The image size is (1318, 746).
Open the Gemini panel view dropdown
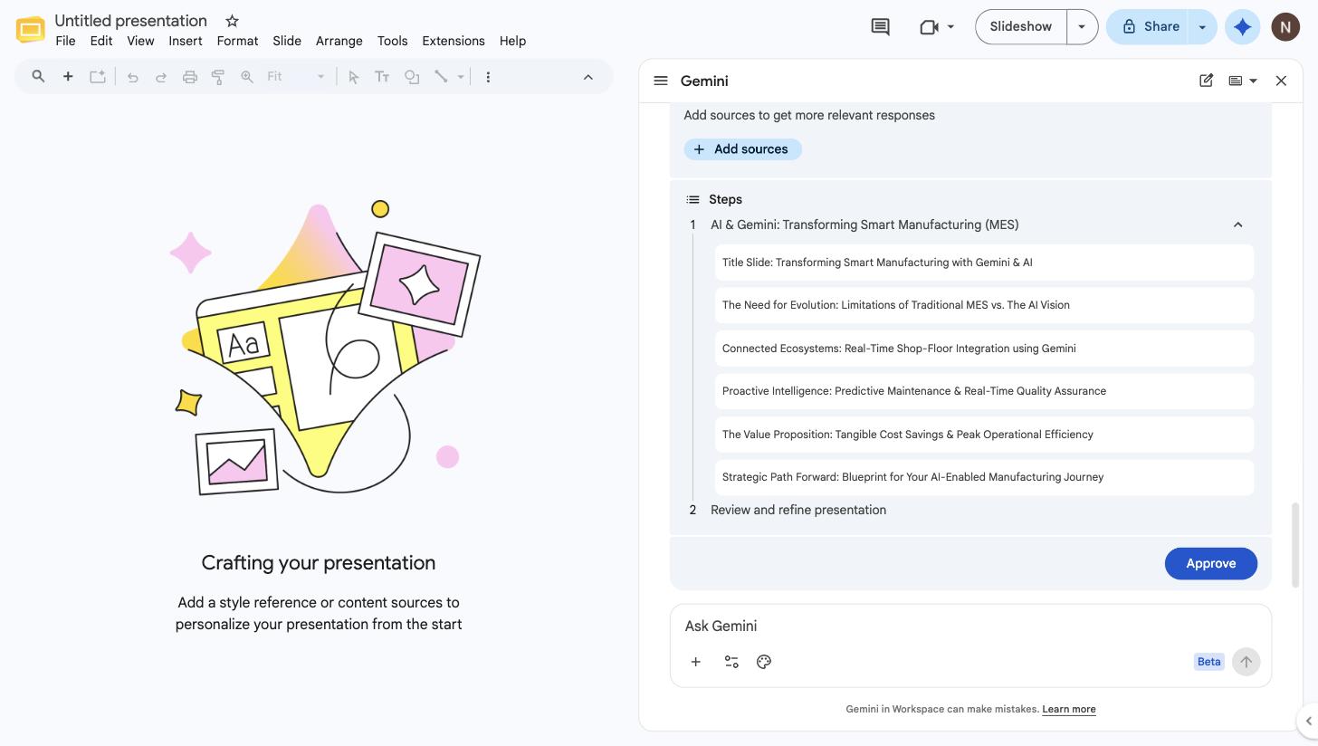click(x=1243, y=81)
